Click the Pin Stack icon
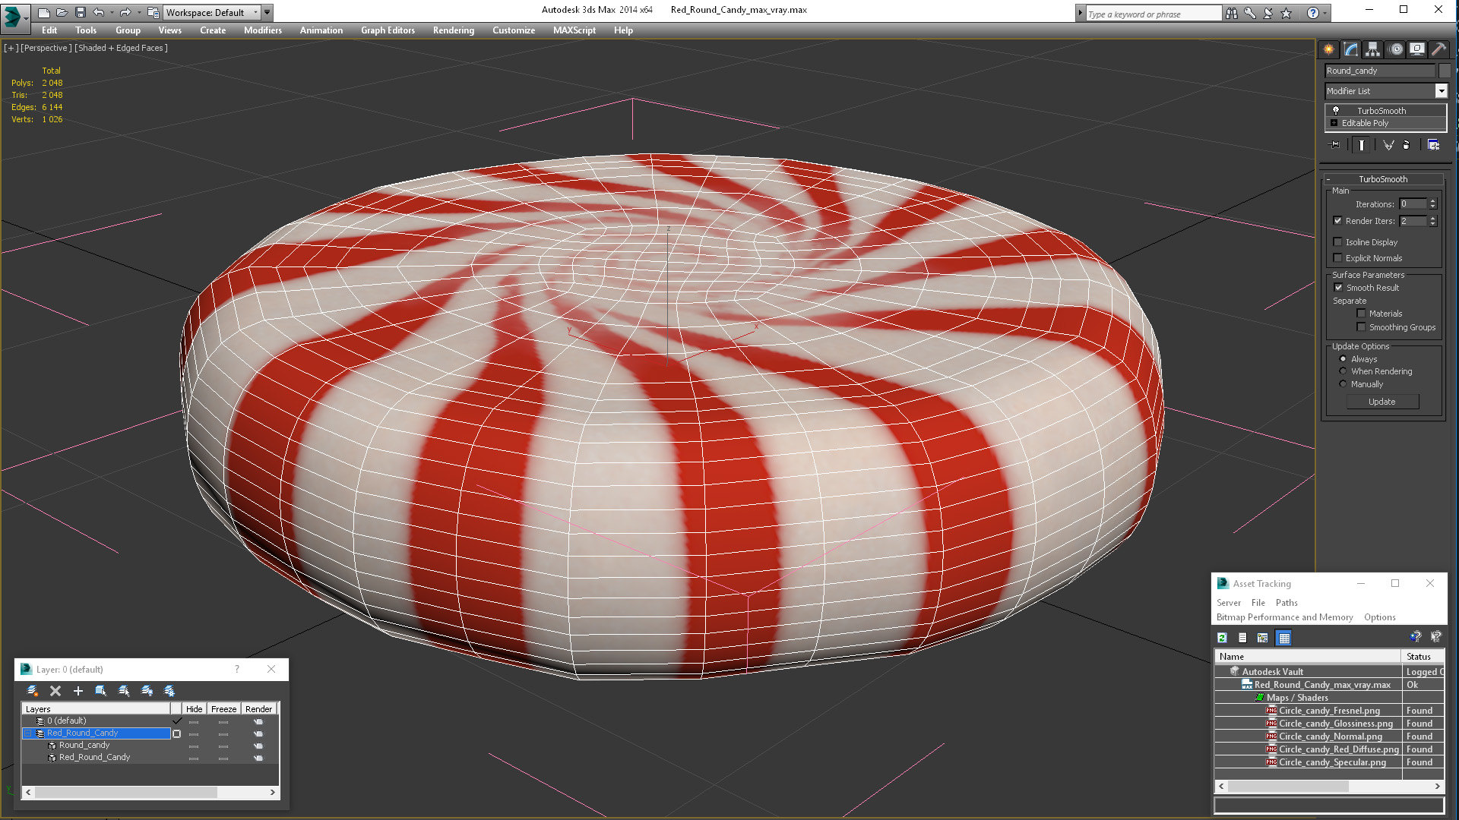1459x820 pixels. [x=1334, y=145]
